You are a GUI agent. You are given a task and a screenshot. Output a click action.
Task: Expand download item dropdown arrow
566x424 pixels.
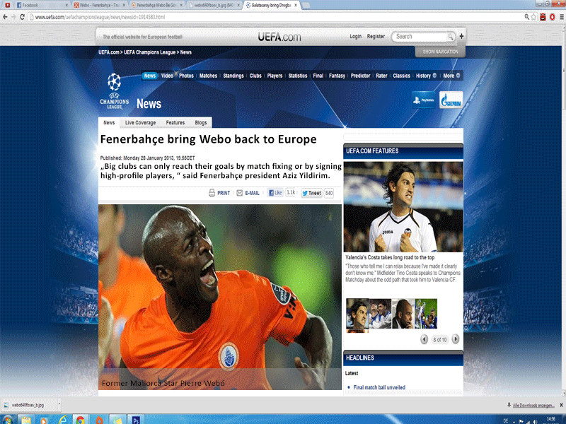point(59,404)
